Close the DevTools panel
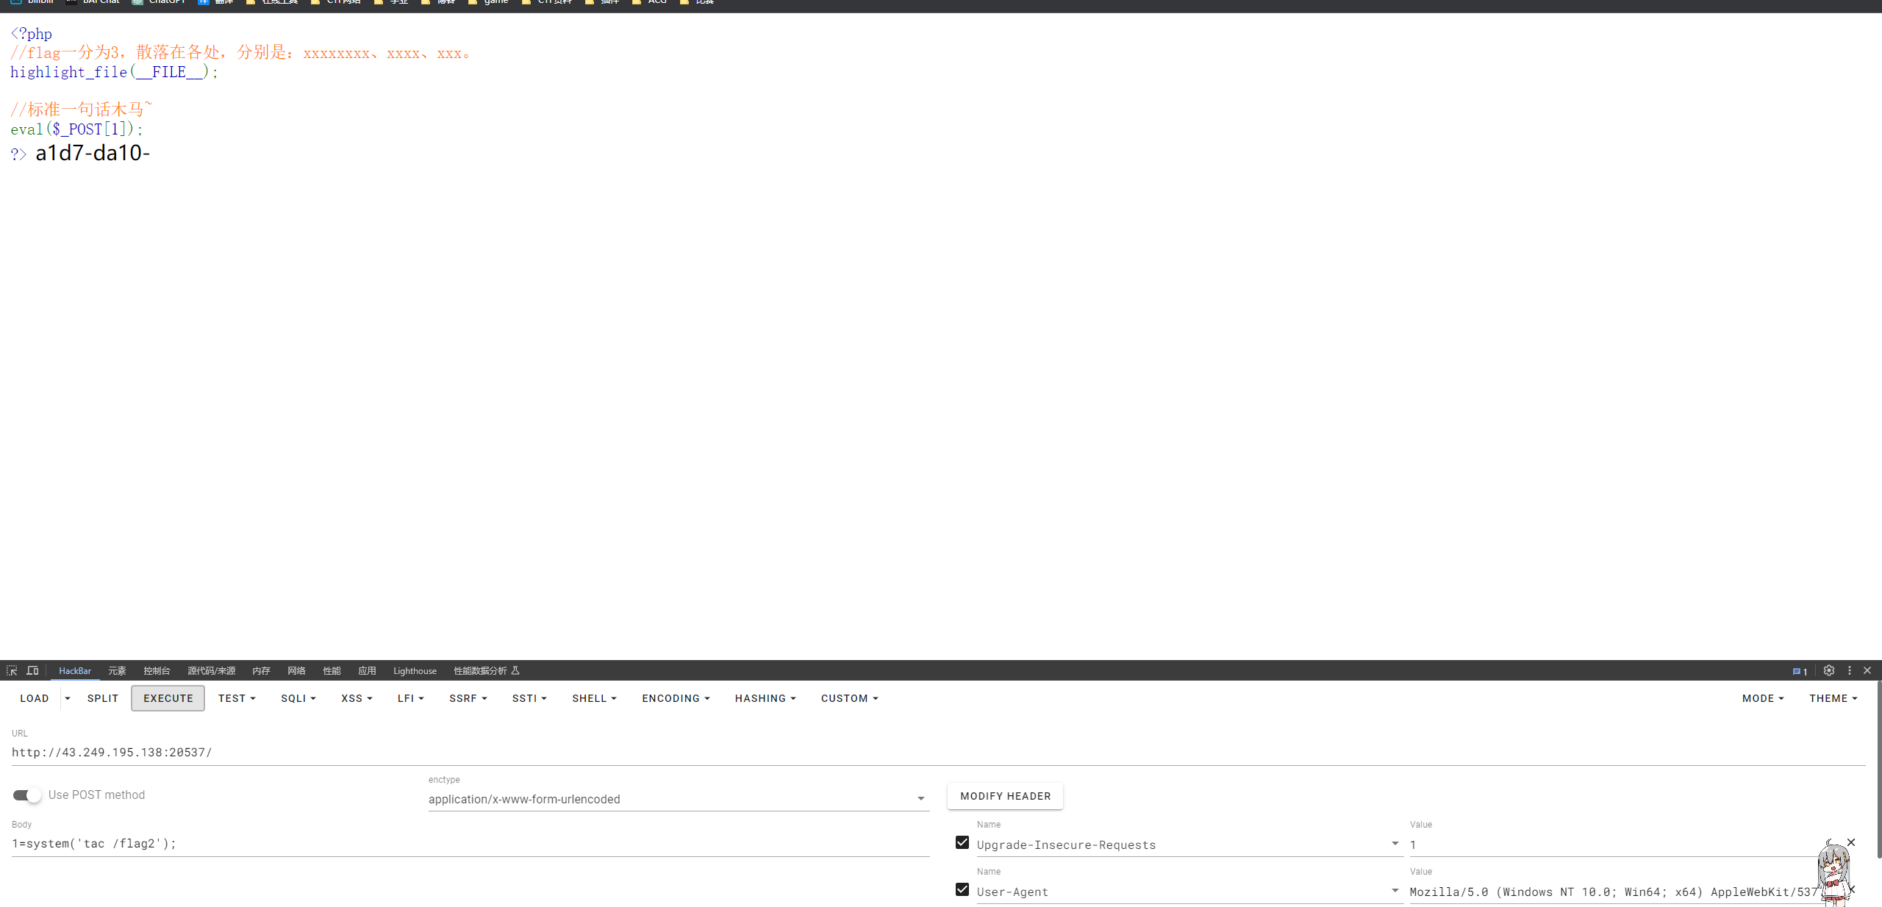This screenshot has height=907, width=1882. coord(1867,670)
